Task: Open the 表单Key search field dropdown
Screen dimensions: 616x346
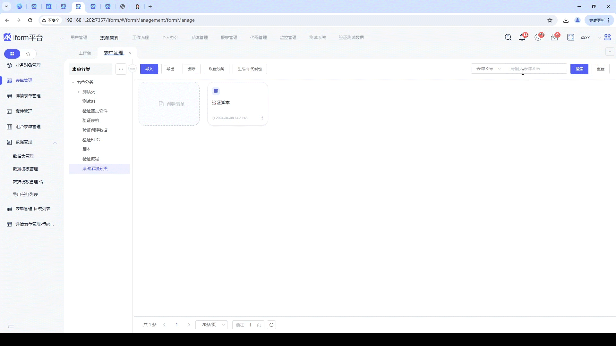Action: coord(488,69)
